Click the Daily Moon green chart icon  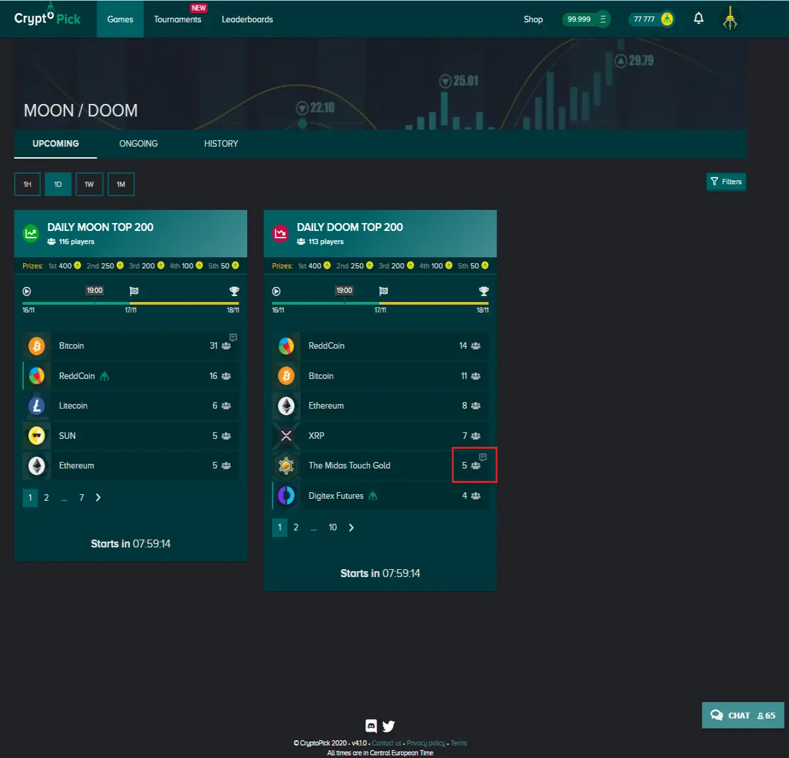[31, 233]
